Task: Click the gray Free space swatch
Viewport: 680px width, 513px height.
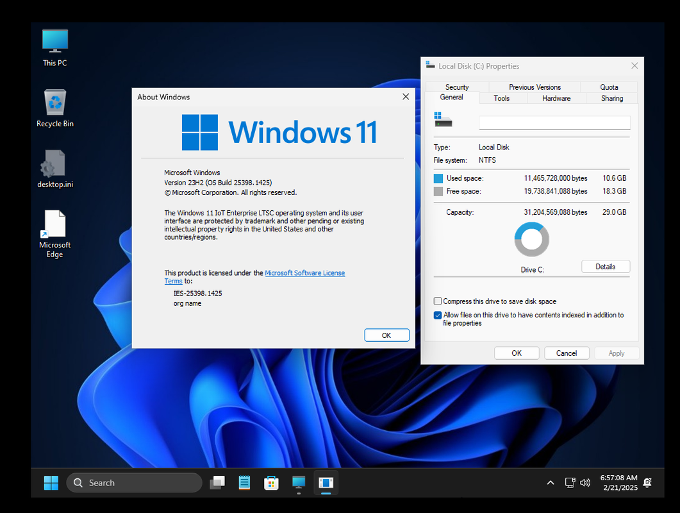Action: [x=438, y=191]
